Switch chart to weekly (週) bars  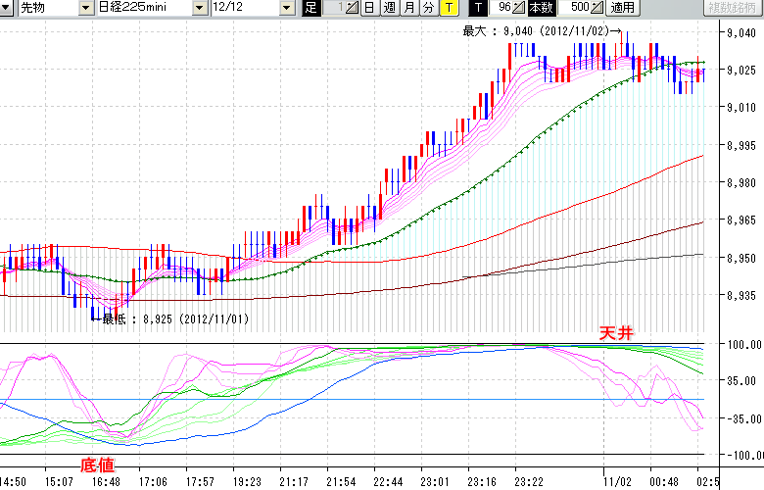click(389, 8)
